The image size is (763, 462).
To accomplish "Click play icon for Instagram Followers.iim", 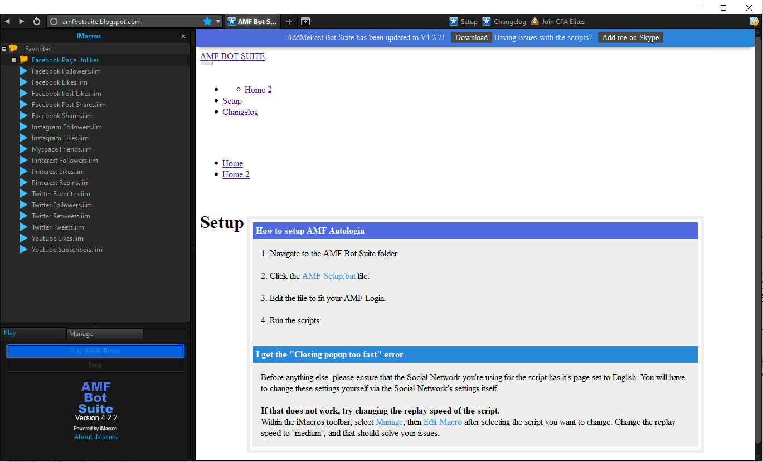I will click(23, 127).
